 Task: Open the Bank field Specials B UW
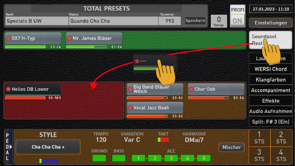point(37,21)
